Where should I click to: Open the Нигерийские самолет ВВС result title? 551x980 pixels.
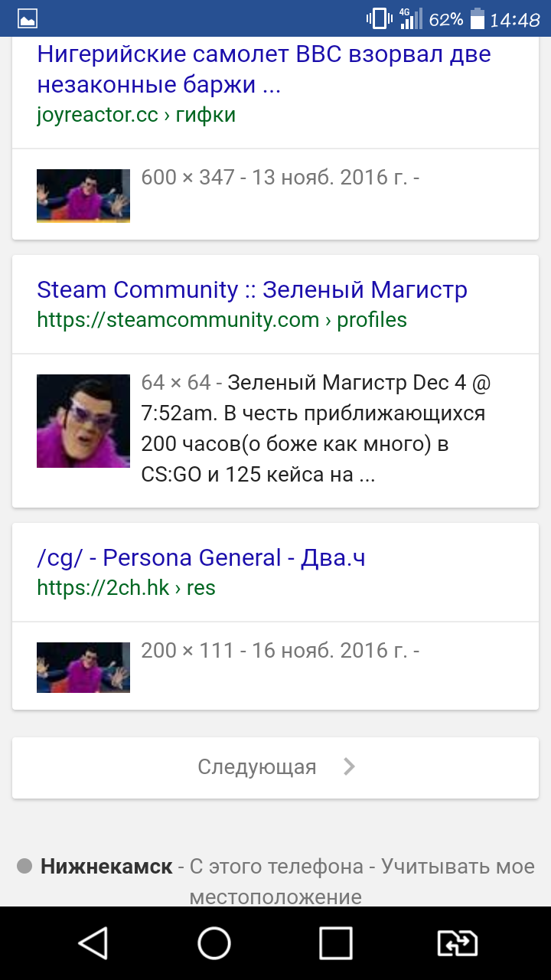tap(264, 69)
